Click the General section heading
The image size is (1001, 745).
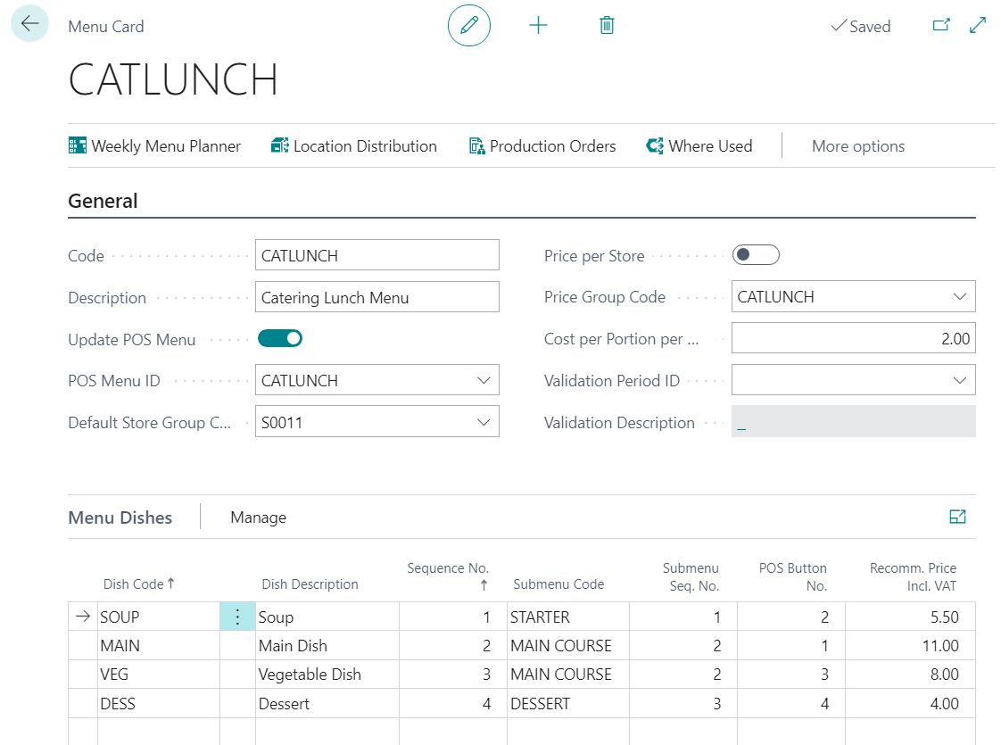[x=103, y=201]
